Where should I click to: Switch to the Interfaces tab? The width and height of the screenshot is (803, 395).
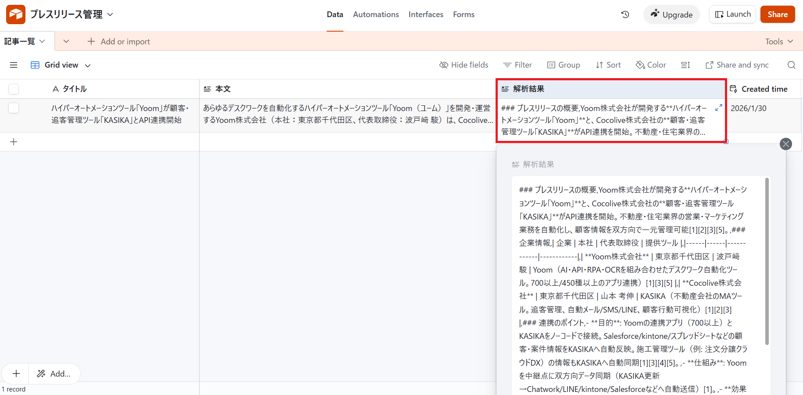[x=425, y=14]
